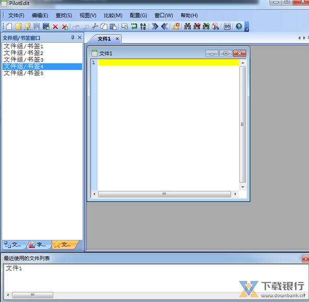Click the Paste clipboard icon
The height and width of the screenshot is (302, 309).
113,26
